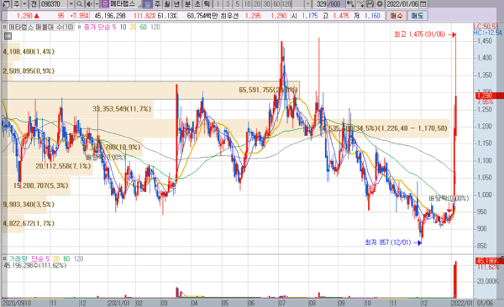Click the magnifier stock search icon
Screen dimensions: 504x307
pos(80,4)
